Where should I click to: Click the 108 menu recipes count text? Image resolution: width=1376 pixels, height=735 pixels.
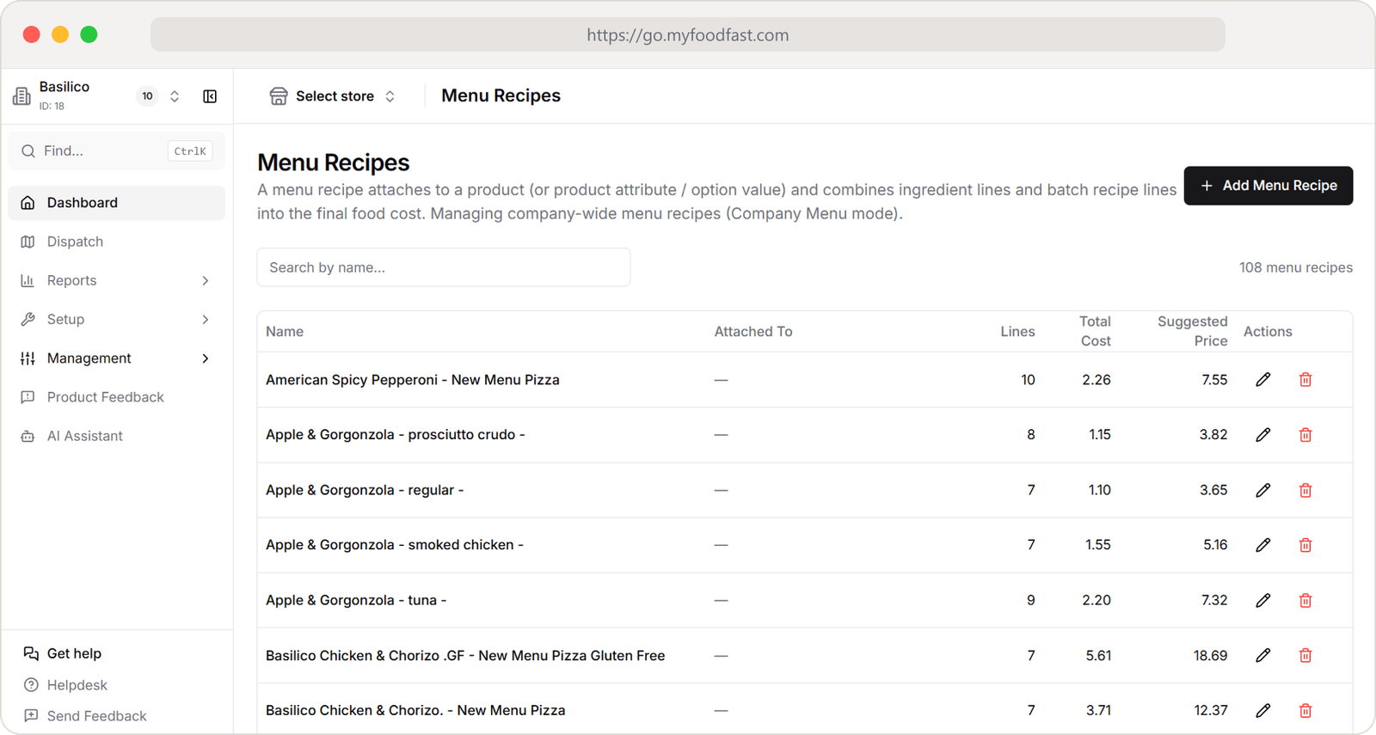pyautogui.click(x=1296, y=267)
